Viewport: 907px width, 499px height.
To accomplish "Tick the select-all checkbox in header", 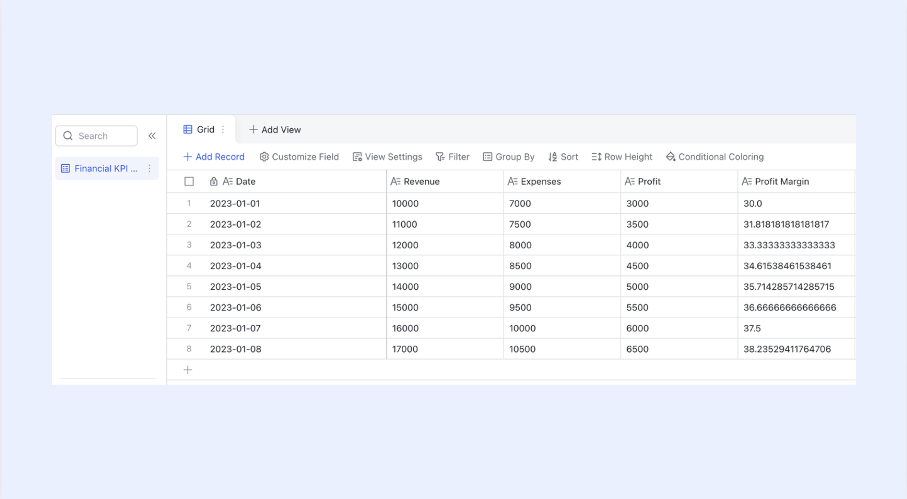I will (189, 181).
